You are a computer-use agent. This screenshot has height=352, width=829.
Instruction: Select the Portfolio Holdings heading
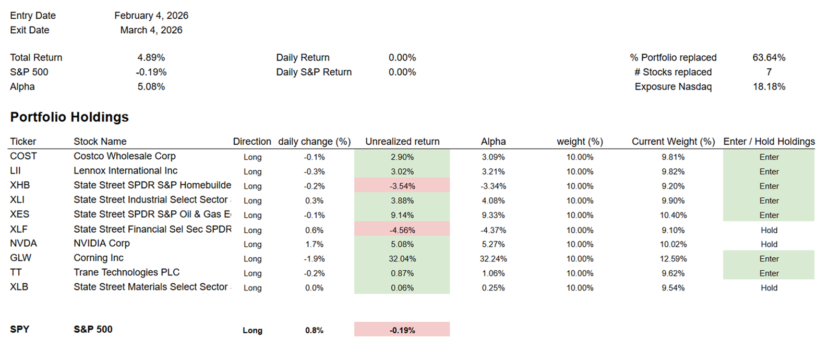69,117
